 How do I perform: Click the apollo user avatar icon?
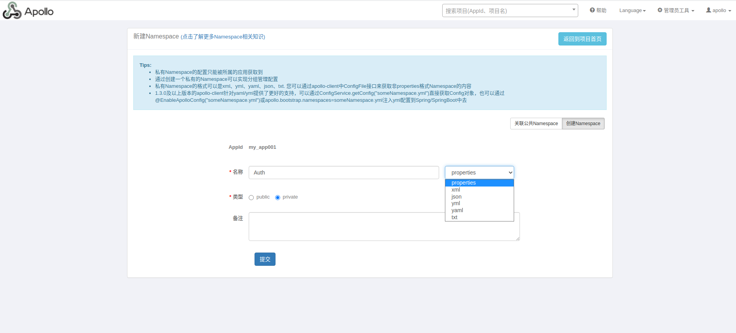[x=708, y=10]
